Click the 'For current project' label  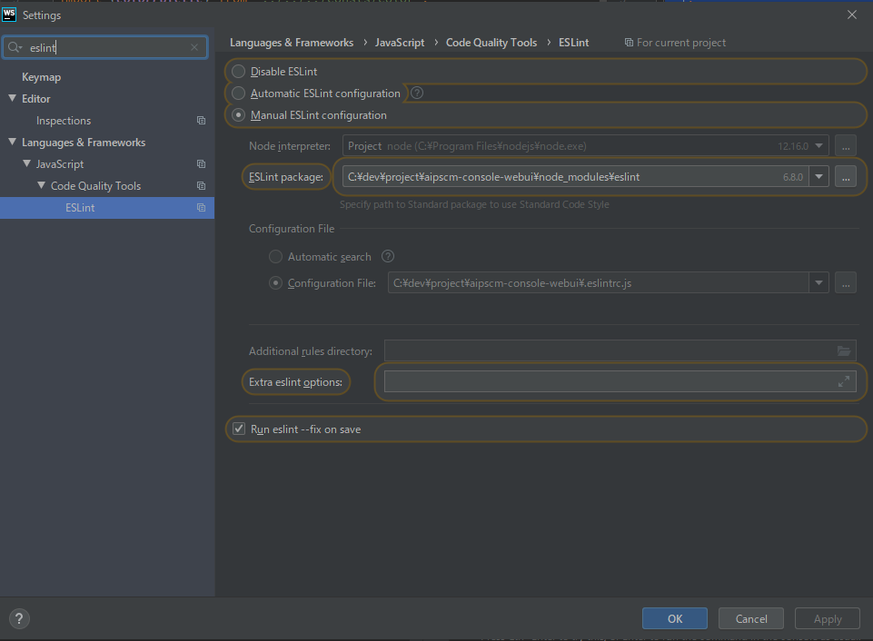[x=681, y=43]
